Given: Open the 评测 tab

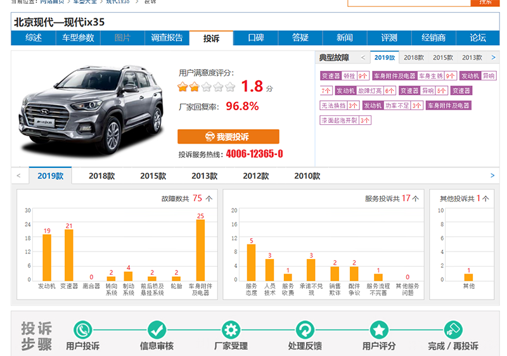Looking at the screenshot, I should [389, 38].
